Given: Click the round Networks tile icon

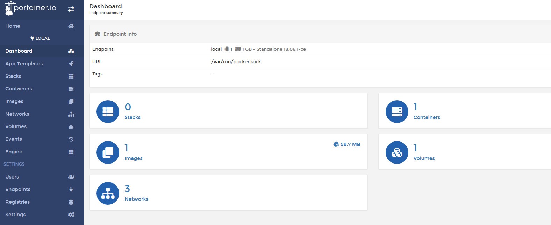Looking at the screenshot, I should pyautogui.click(x=108, y=194).
